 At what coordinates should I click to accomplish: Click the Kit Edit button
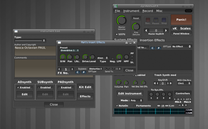pyautogui.click(x=85, y=87)
